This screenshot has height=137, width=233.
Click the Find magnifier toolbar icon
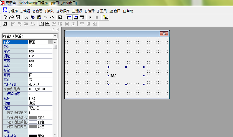pyautogui.click(x=60, y=17)
